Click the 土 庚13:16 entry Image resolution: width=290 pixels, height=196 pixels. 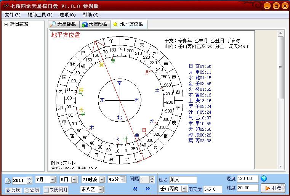(200, 101)
